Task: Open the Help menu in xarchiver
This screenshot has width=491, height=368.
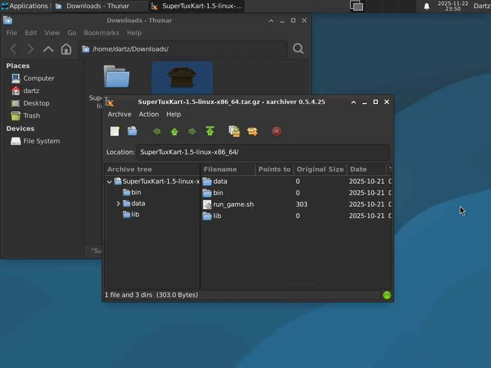Action: [x=174, y=115]
